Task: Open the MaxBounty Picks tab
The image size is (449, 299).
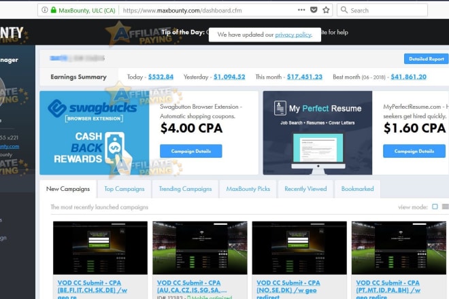Action: [248, 189]
